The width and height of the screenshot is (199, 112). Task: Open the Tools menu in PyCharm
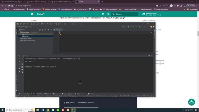click(52, 24)
